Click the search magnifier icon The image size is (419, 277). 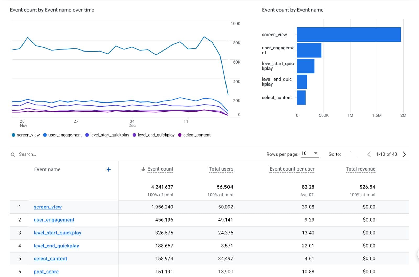click(x=13, y=155)
